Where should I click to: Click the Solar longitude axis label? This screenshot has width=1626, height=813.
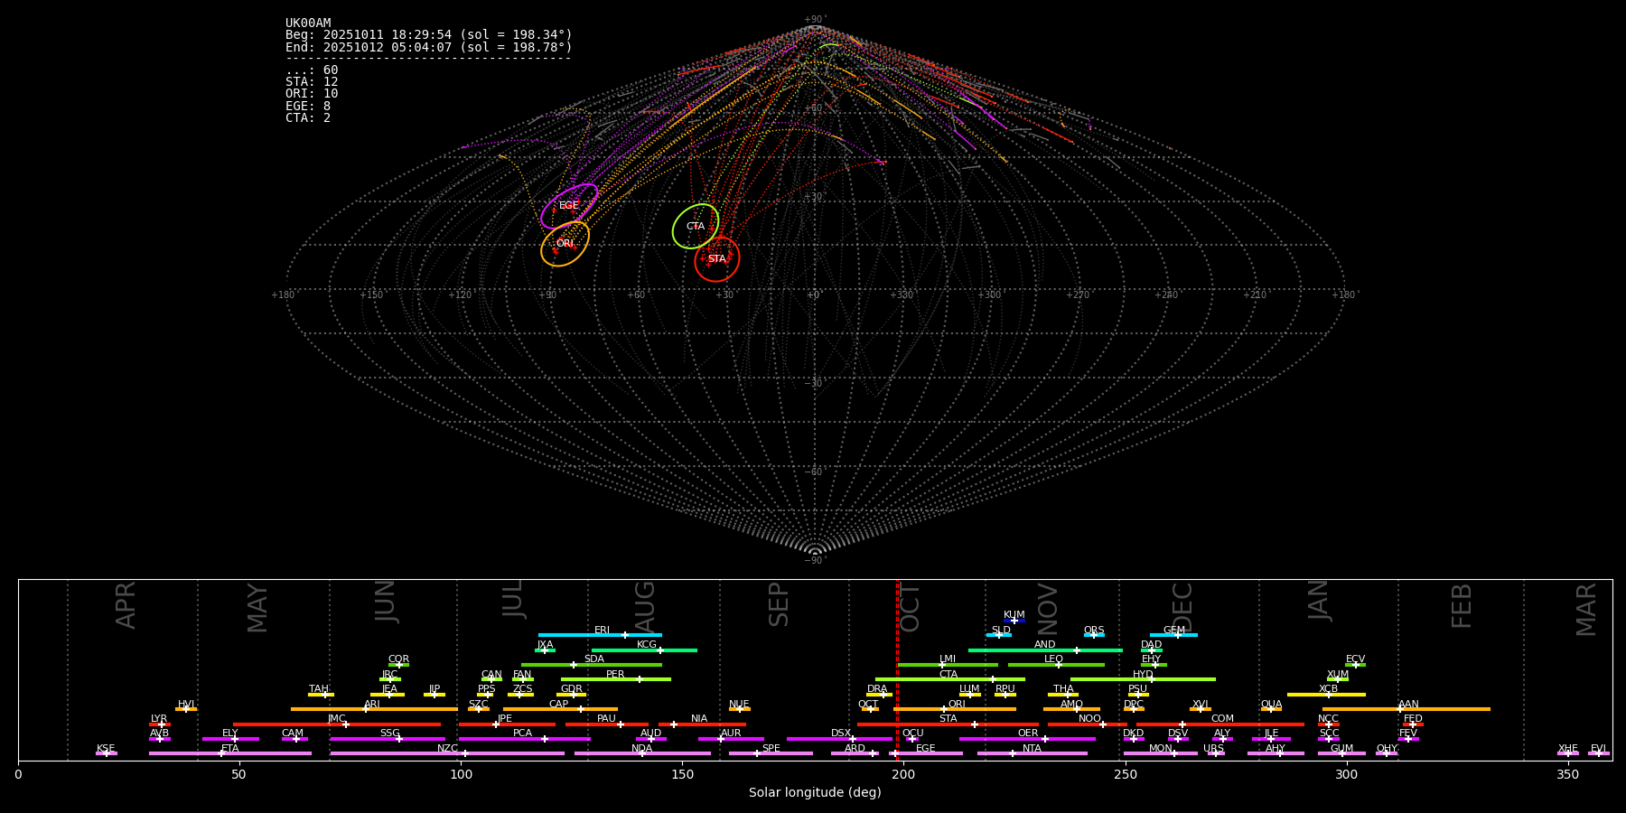pos(815,793)
